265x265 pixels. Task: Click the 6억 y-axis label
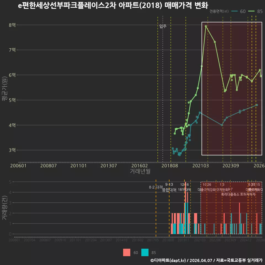(x=12, y=75)
